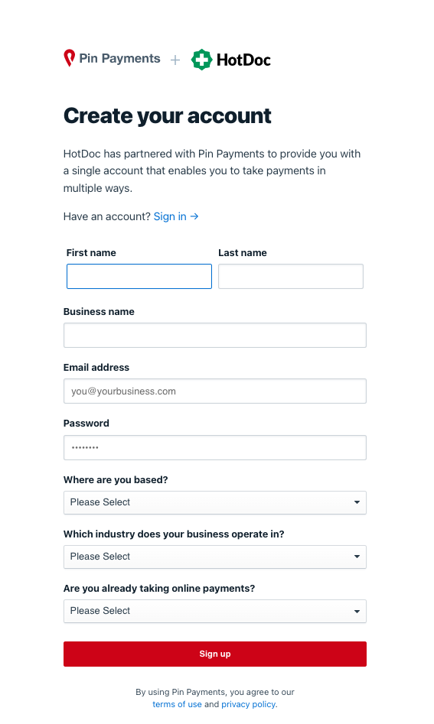Image resolution: width=434 pixels, height=724 pixels.
Task: Click into the Business name field
Action: coord(215,335)
